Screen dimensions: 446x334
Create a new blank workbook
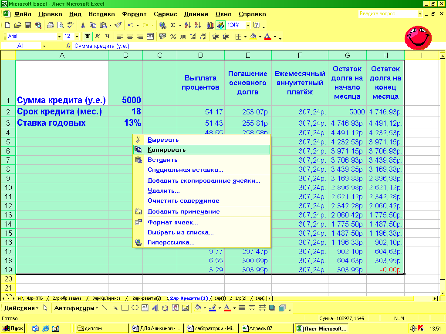[x=8, y=25]
